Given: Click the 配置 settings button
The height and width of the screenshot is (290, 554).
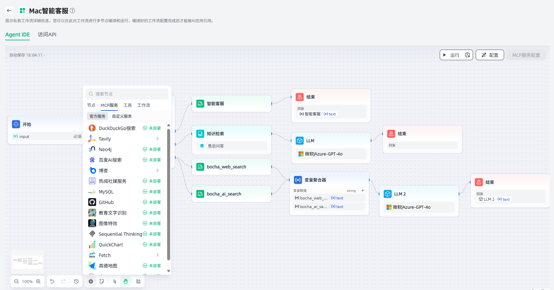Looking at the screenshot, I should click(490, 55).
